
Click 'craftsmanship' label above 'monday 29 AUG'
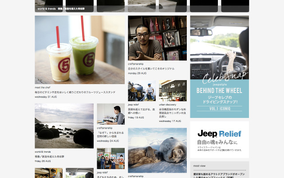[x=136, y=64]
